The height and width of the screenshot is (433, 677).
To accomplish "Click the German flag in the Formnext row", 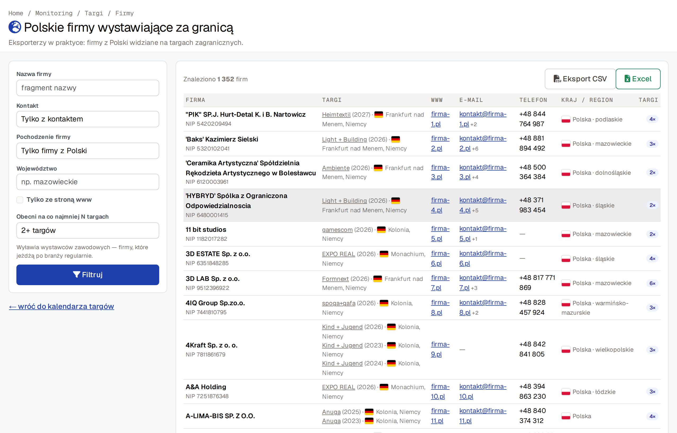I will click(377, 279).
